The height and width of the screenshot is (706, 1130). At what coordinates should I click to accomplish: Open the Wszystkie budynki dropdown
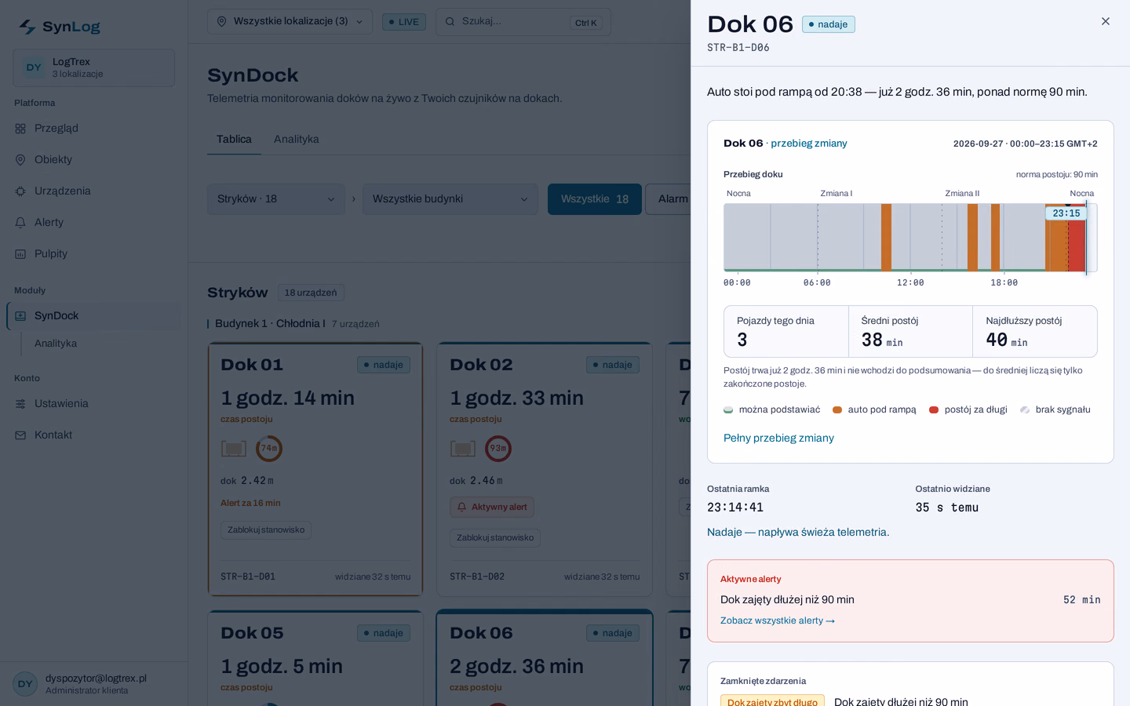point(450,199)
